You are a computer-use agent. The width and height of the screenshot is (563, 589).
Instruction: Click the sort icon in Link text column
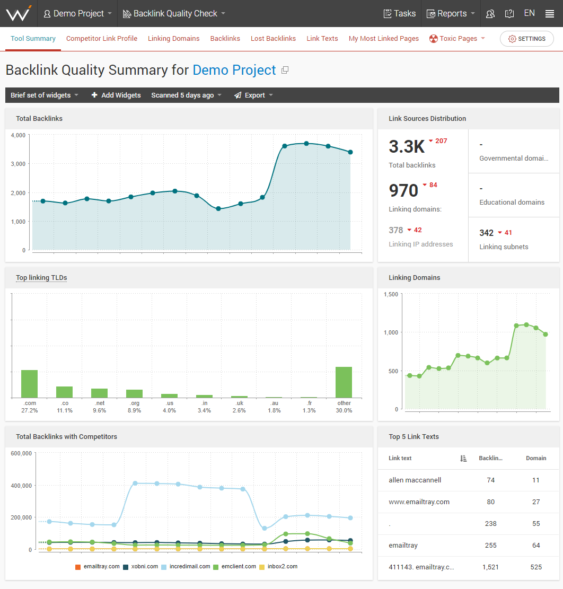click(463, 458)
